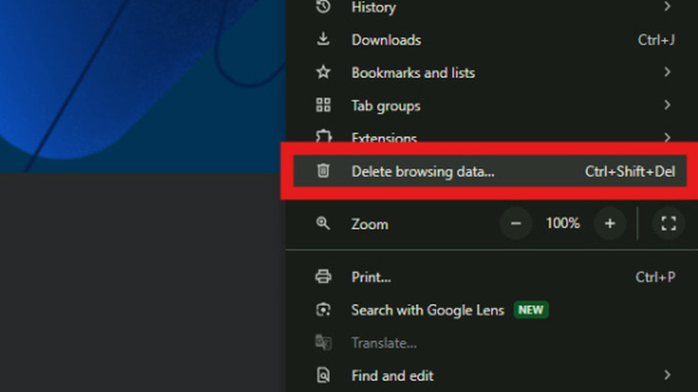Screen dimensions: 698x392
Task: Click the Find and edit page icon
Action: pyautogui.click(x=323, y=376)
